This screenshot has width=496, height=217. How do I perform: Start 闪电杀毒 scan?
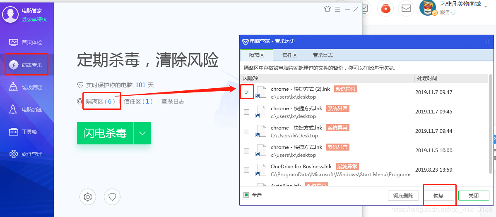coord(105,133)
